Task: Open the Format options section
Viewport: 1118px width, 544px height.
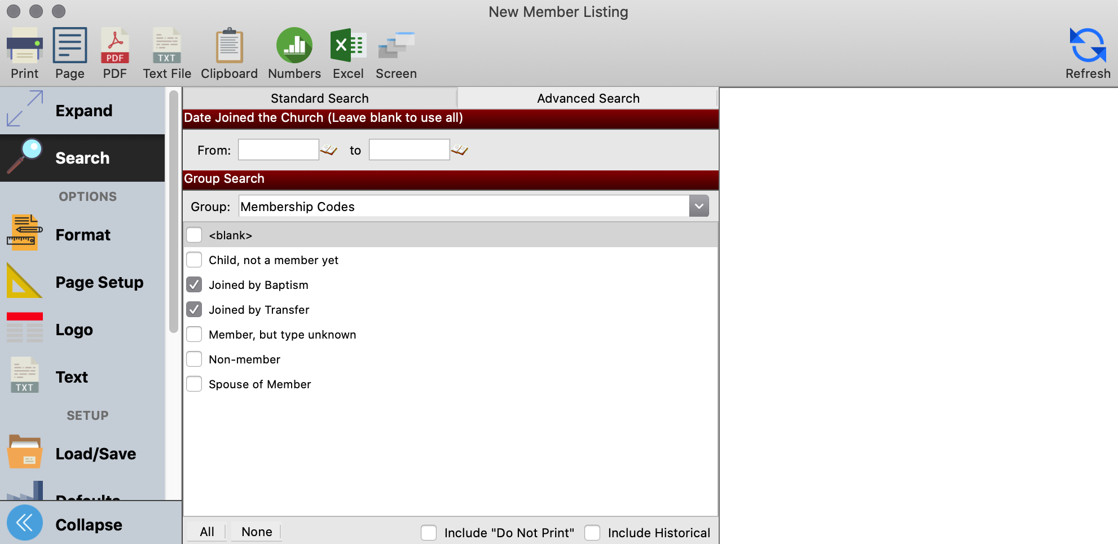Action: tap(83, 235)
